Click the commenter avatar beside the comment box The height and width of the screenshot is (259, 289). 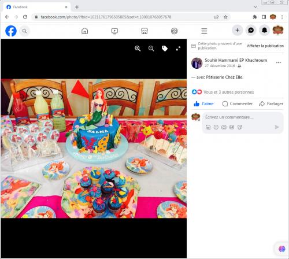196,117
